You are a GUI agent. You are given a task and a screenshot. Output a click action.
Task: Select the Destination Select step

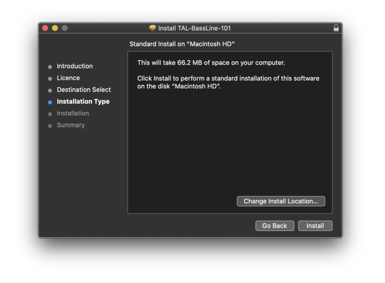click(84, 90)
